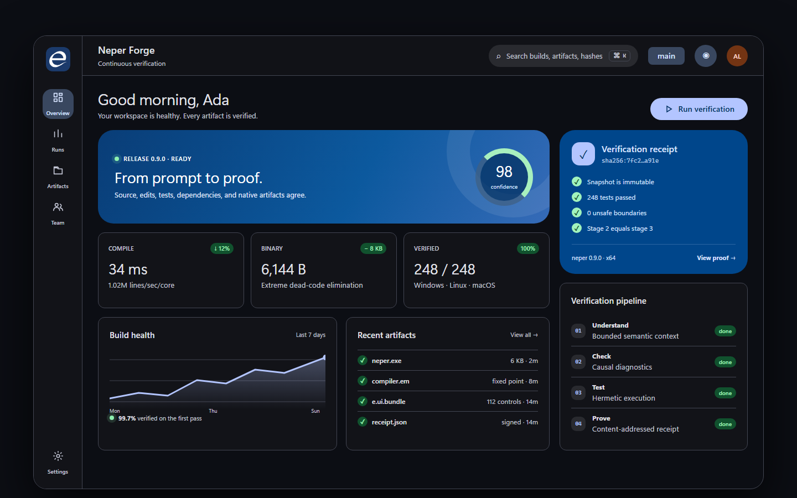Open the neper.exe artifact row
797x498 pixels.
tap(448, 360)
